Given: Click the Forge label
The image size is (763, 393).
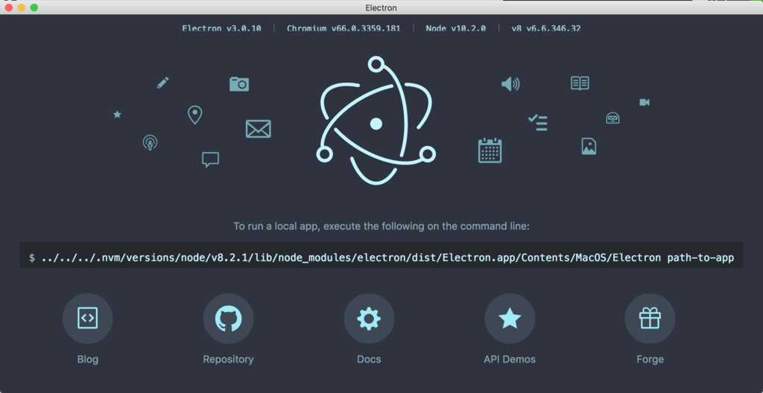Looking at the screenshot, I should tap(650, 360).
